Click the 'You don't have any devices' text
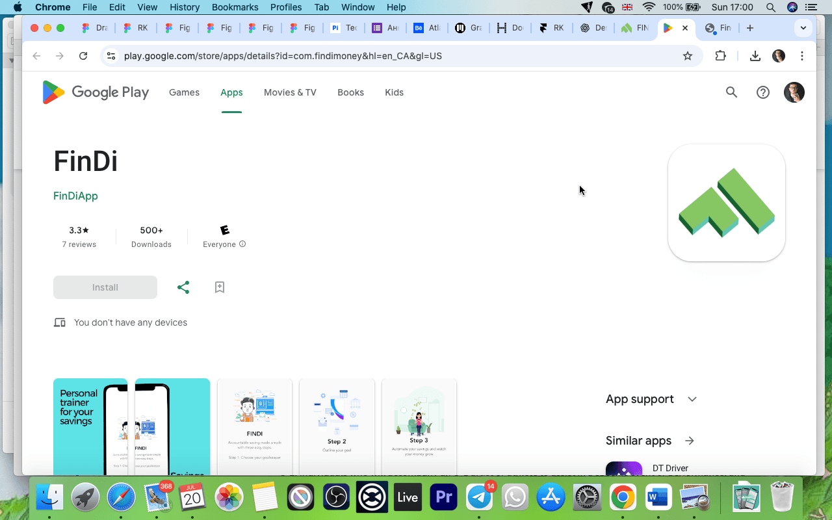The height and width of the screenshot is (520, 832). (x=131, y=322)
